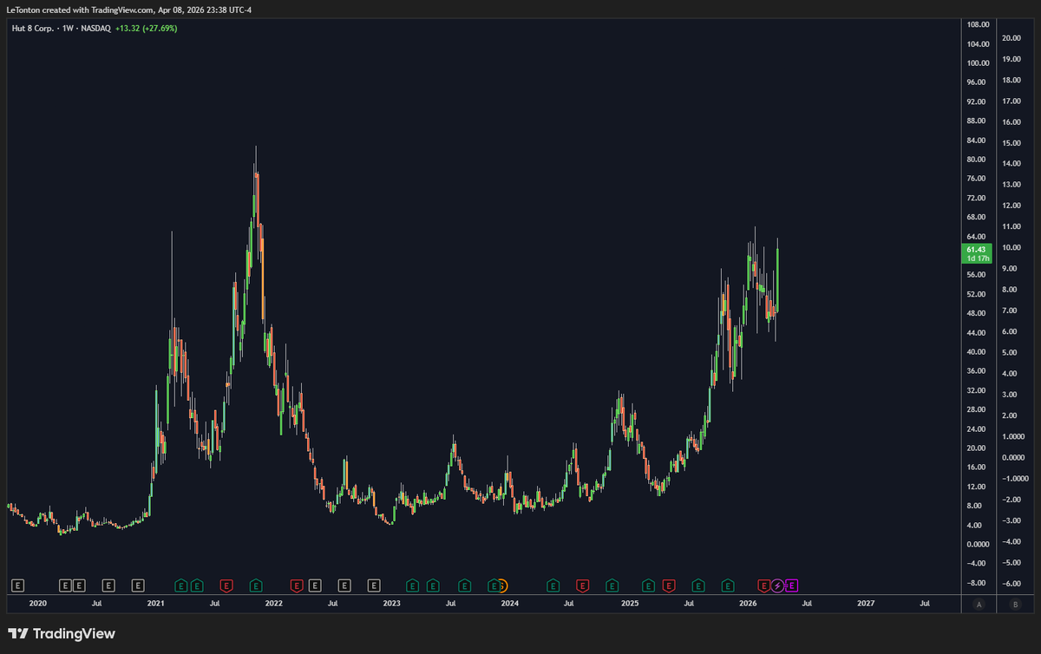Open the green earnings marker above July 2025
Screen dimensions: 1041x654
pos(697,585)
